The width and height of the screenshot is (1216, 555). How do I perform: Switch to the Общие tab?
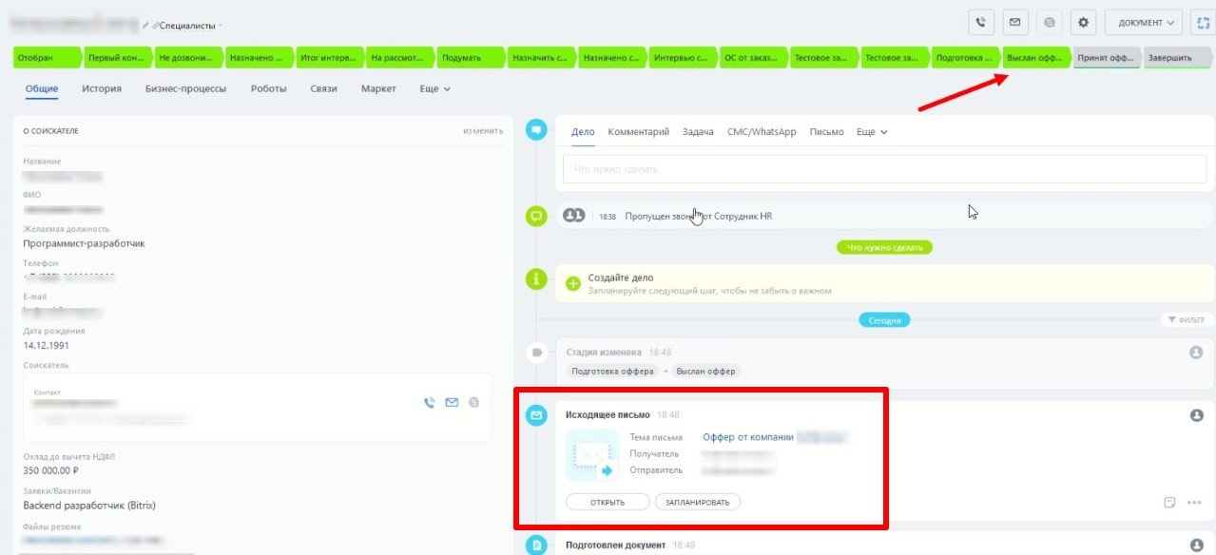click(42, 88)
